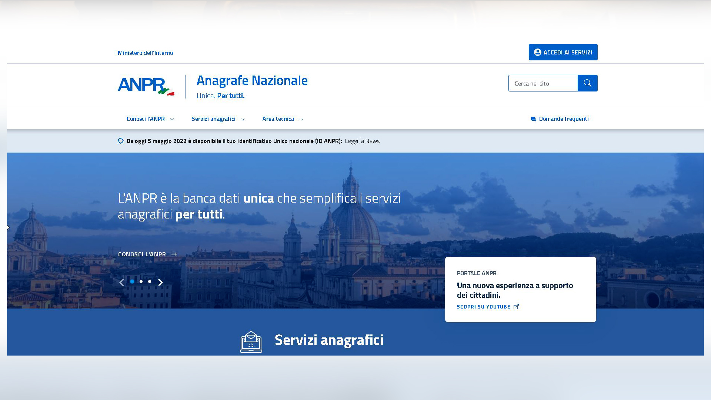This screenshot has height=400, width=711.
Task: Click the news banner gear icon
Action: (x=121, y=141)
